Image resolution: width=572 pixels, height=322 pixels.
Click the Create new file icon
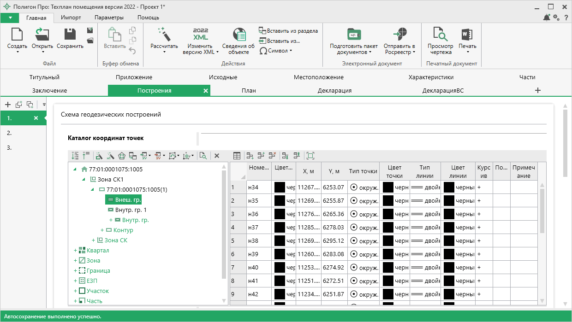coord(17,35)
